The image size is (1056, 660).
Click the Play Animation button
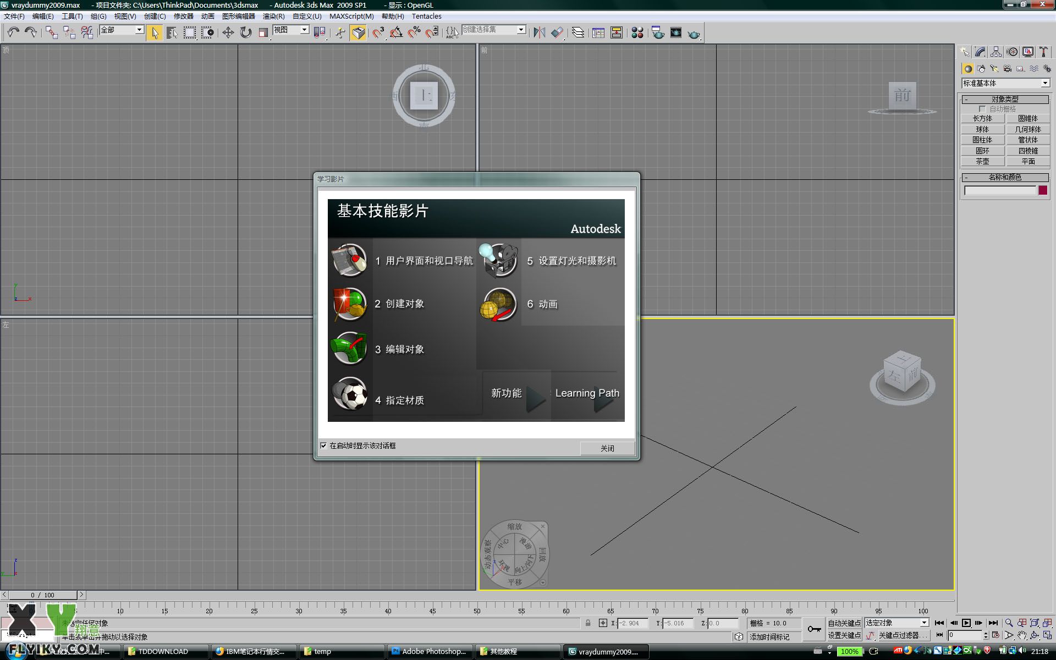click(966, 623)
